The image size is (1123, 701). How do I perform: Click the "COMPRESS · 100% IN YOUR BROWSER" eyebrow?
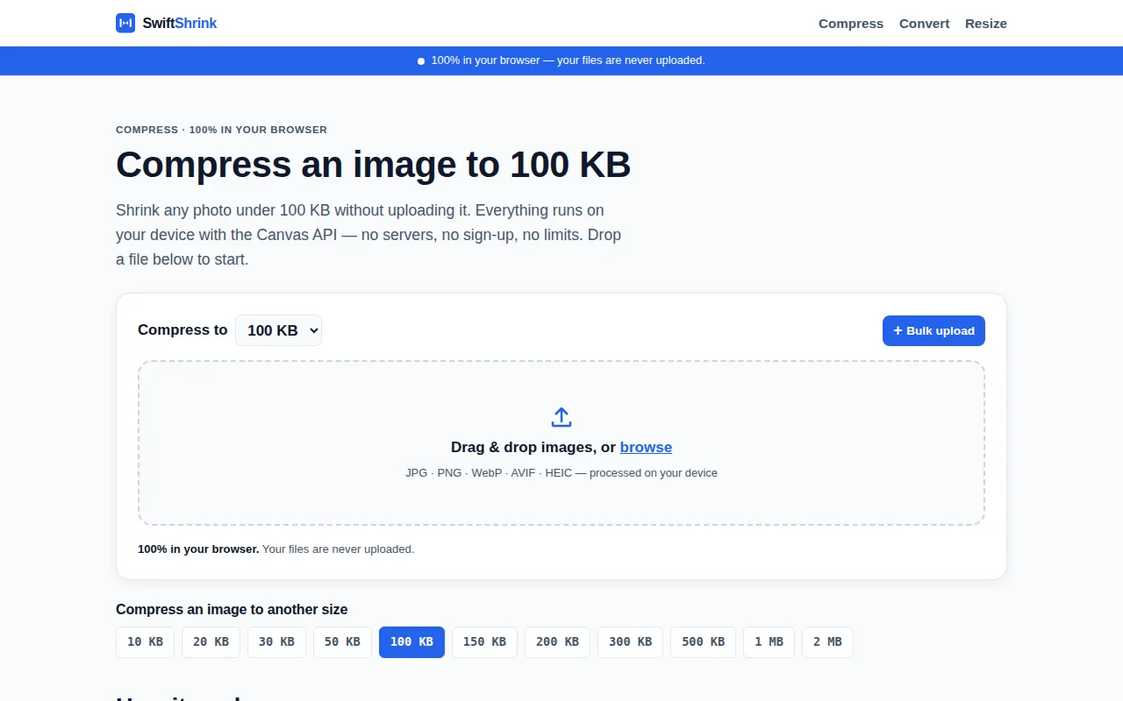tap(221, 130)
